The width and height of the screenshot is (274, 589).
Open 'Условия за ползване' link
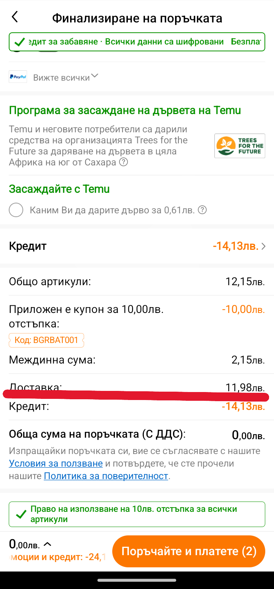click(56, 464)
